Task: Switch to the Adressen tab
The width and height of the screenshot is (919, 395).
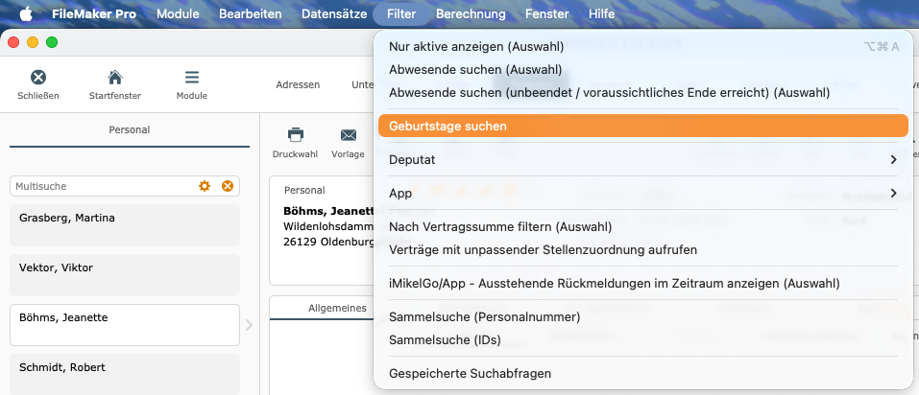Action: coord(298,85)
